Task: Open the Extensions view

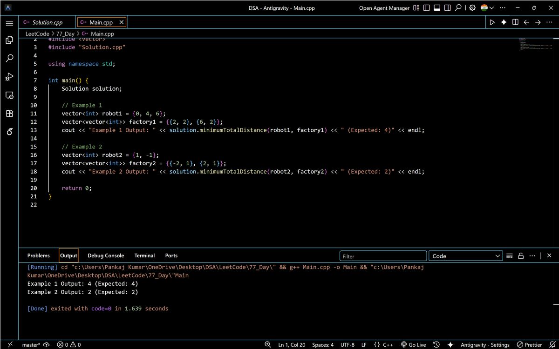Action: point(9,114)
